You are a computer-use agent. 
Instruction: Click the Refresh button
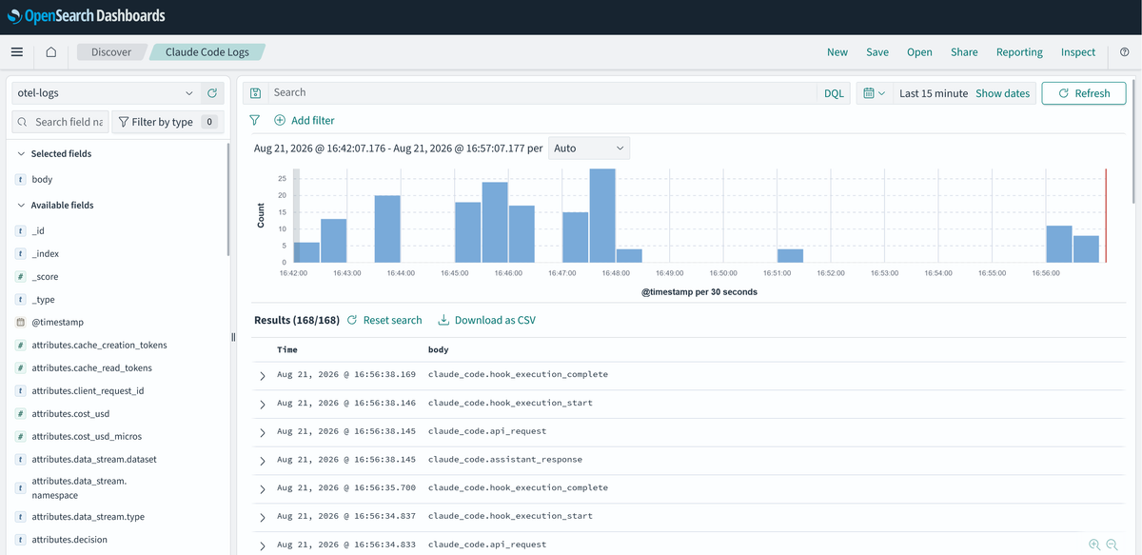coord(1084,93)
